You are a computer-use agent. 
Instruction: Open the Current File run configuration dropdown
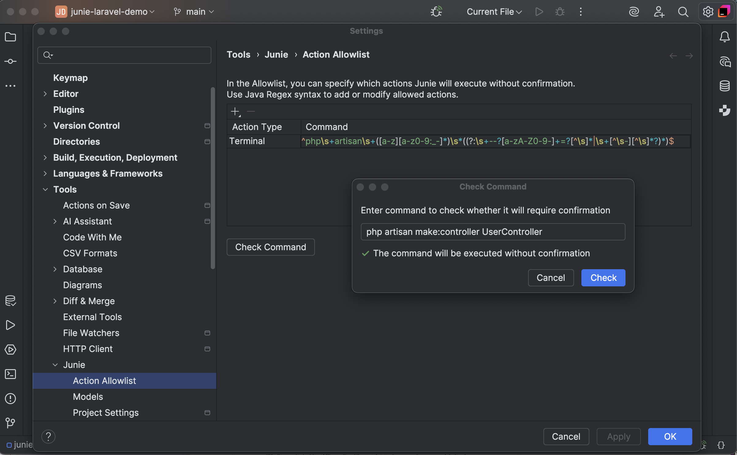tap(494, 12)
